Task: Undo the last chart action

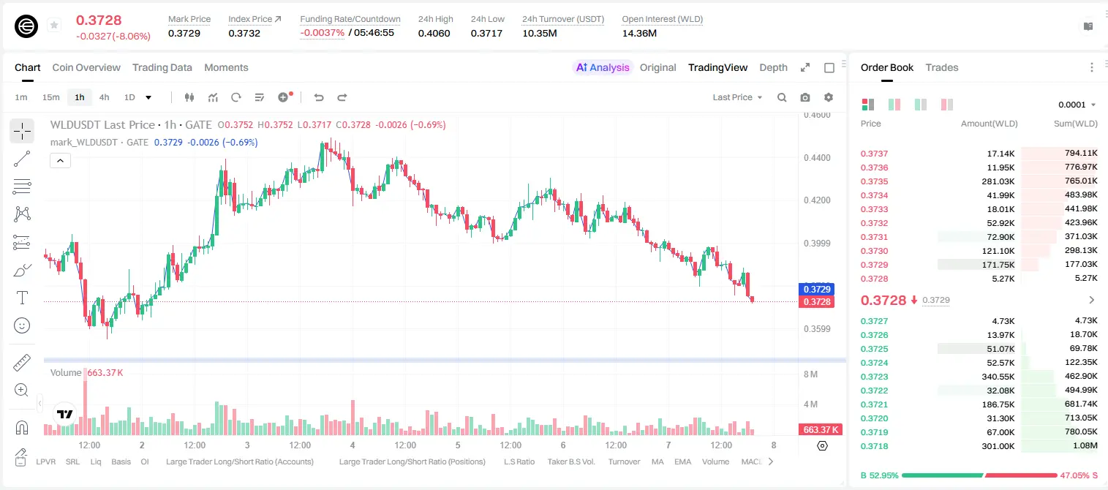Action: pyautogui.click(x=318, y=97)
